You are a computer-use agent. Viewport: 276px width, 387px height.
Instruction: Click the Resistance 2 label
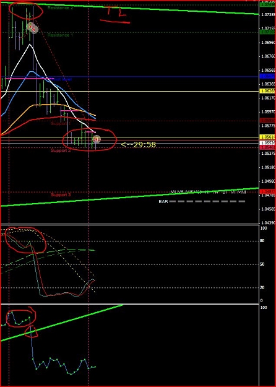click(x=60, y=8)
